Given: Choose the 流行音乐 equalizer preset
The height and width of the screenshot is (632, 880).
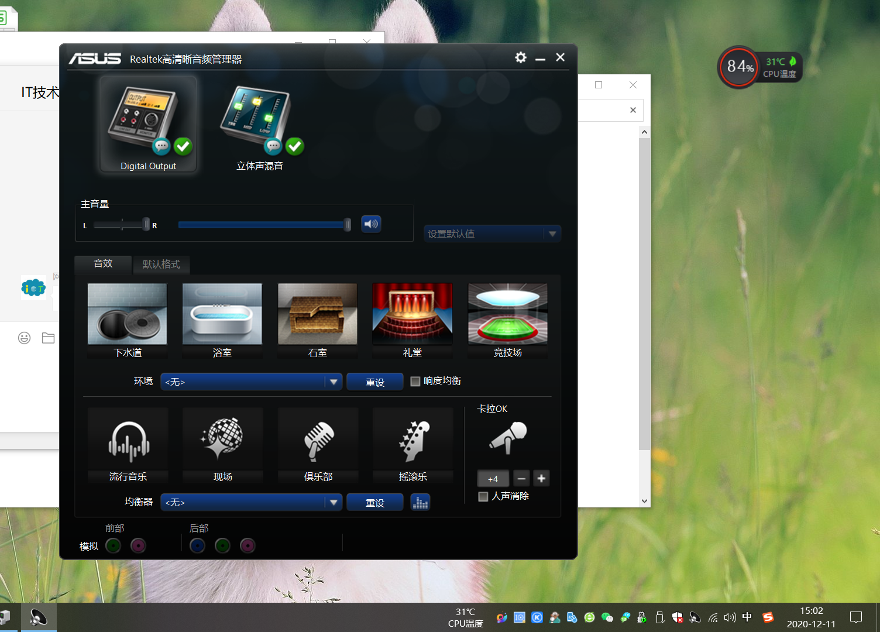Looking at the screenshot, I should (128, 442).
